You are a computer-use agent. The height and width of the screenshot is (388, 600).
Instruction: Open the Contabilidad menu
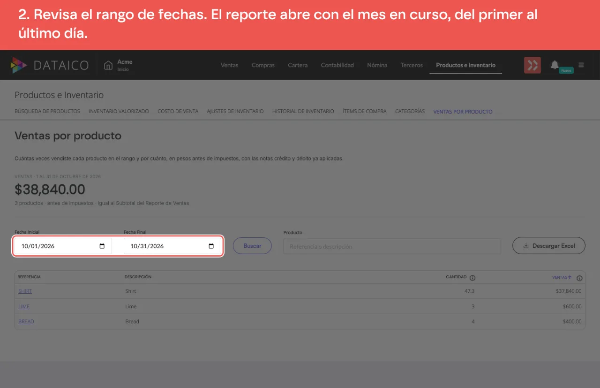(x=337, y=65)
